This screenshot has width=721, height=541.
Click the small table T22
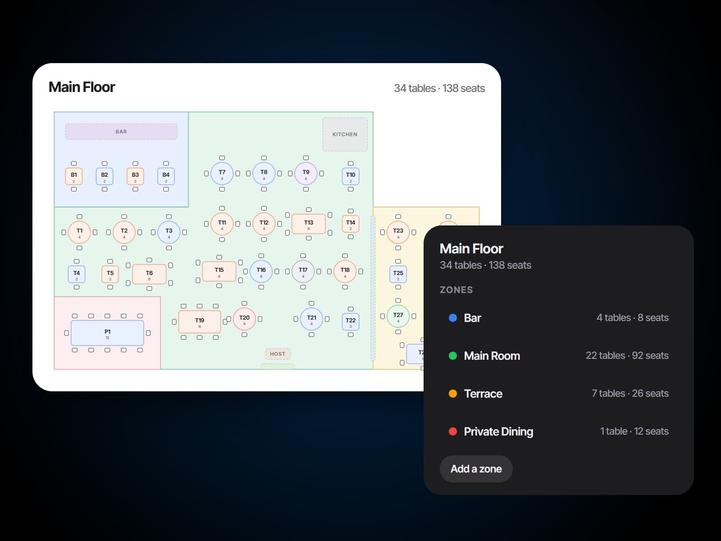tap(351, 322)
